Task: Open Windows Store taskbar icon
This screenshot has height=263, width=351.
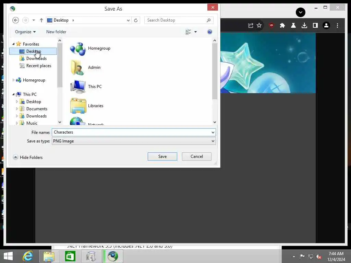Action: click(x=70, y=256)
